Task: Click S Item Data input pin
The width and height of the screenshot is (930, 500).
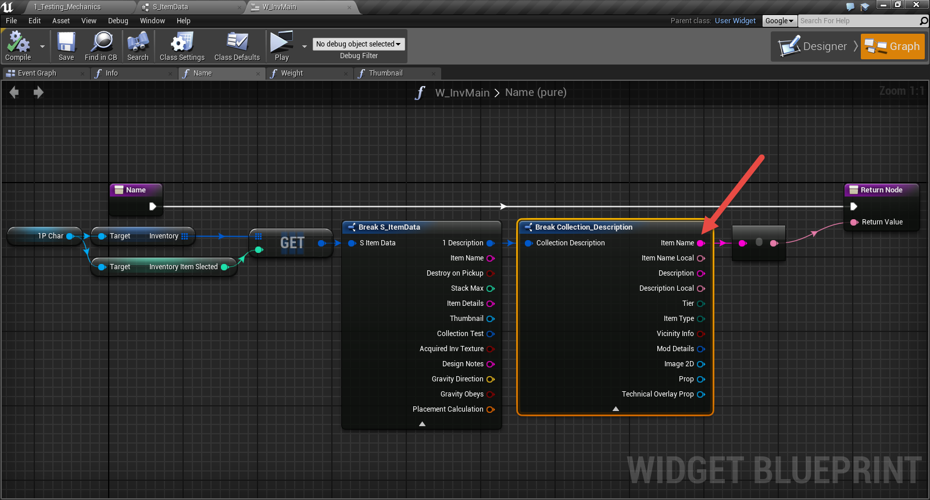Action: point(352,243)
